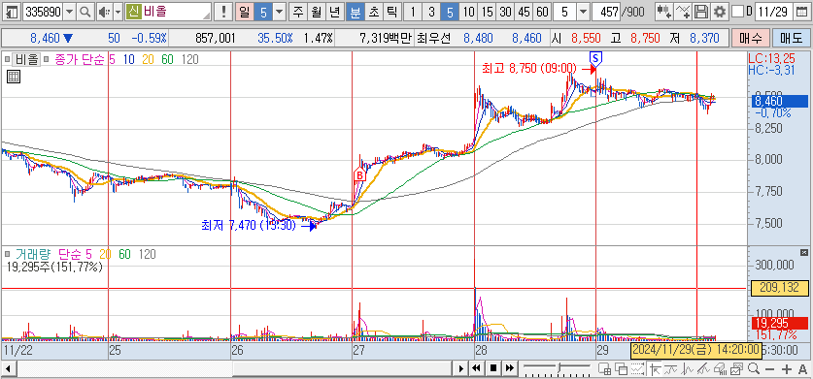This screenshot has height=379, width=813.
Task: Expand the stock code 335890 dropdown
Action: point(69,12)
